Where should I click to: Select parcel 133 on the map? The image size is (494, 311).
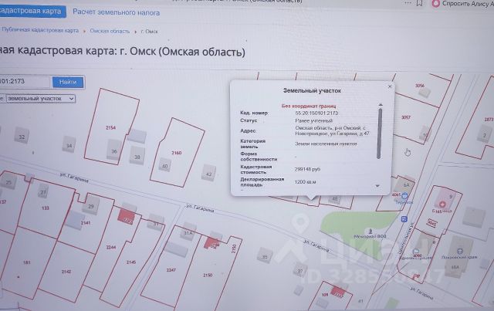coord(46,208)
